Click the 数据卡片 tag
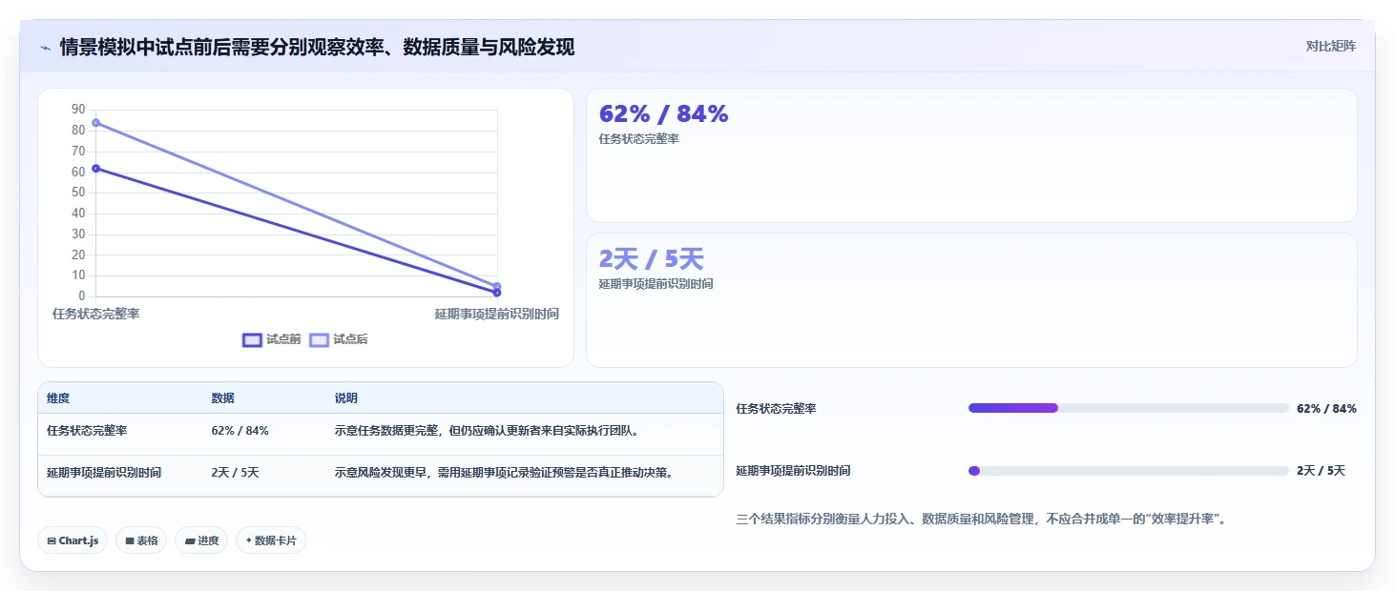Screen dimensions: 1395x591 click(271, 540)
